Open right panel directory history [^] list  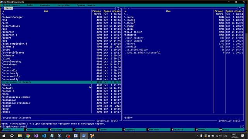pos(239,8)
